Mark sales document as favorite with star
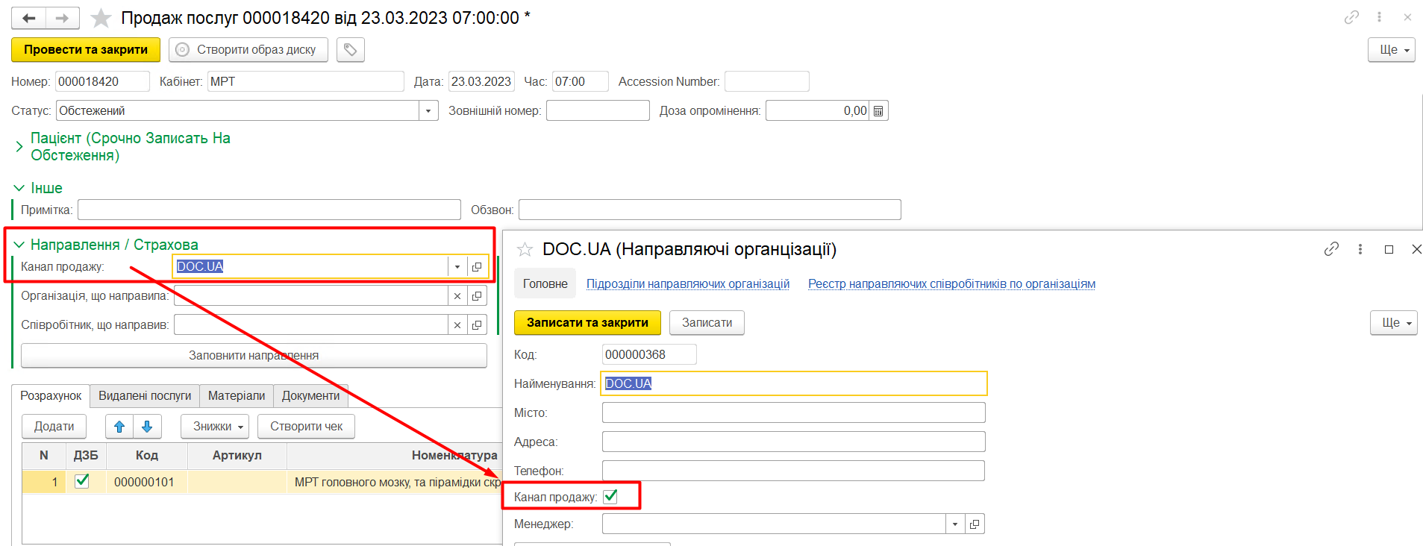Image resolution: width=1423 pixels, height=546 pixels. (101, 18)
